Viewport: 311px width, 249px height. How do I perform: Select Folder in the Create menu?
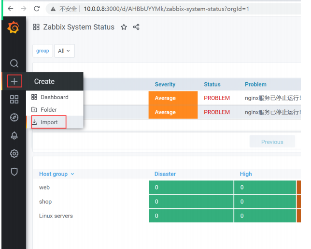(55, 110)
